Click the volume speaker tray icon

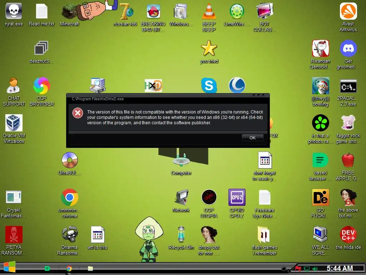(315, 269)
